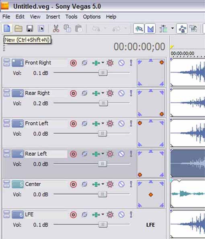The height and width of the screenshot is (239, 205).
Task: Click the Center track surround panner box
Action: pos(151,194)
